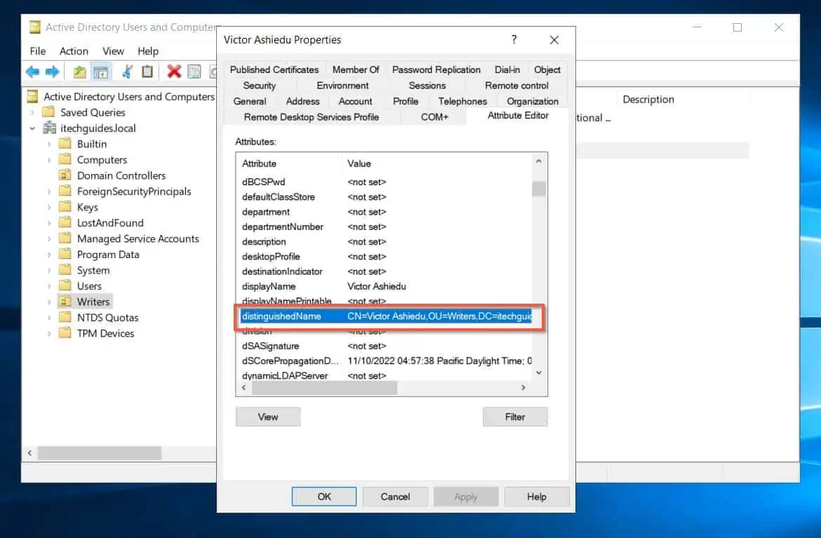Select the NTDS Quotas folder icon
821x538 pixels.
65,317
